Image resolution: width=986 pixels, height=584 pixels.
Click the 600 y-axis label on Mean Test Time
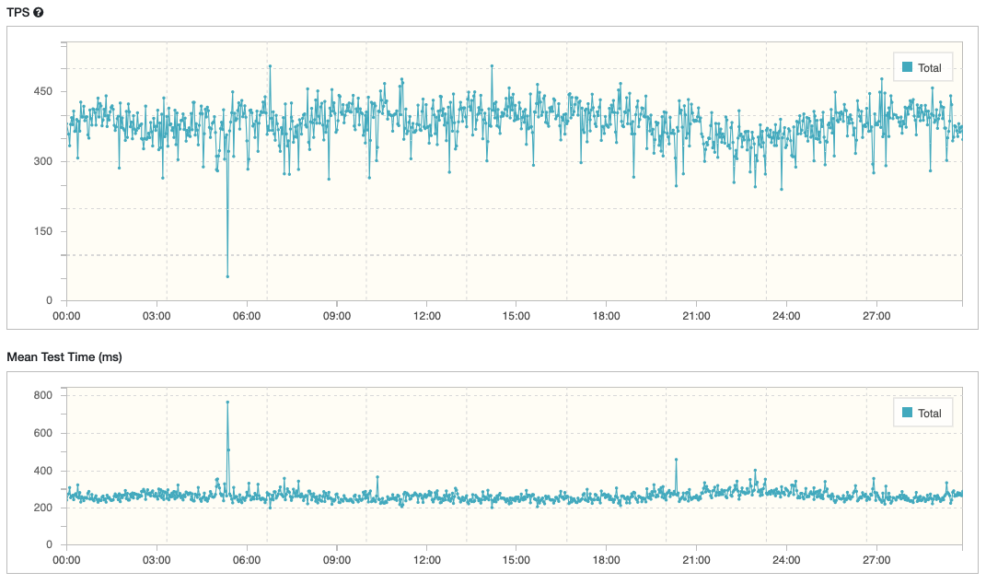[42, 433]
